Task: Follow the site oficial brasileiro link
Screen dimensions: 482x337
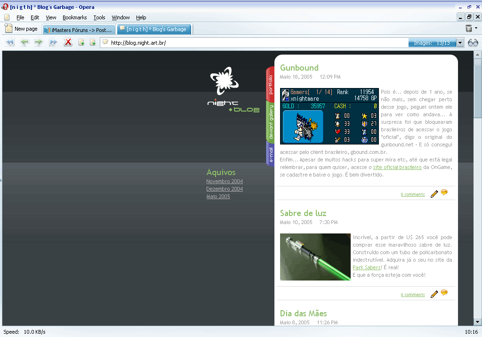Action: coord(397,167)
